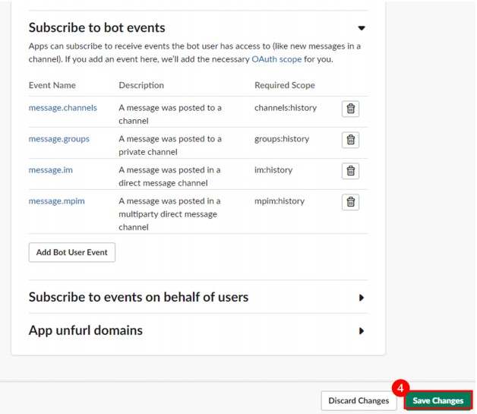Expand the App unfurl domains section
Viewport: 477px width, 414px height.
362,331
